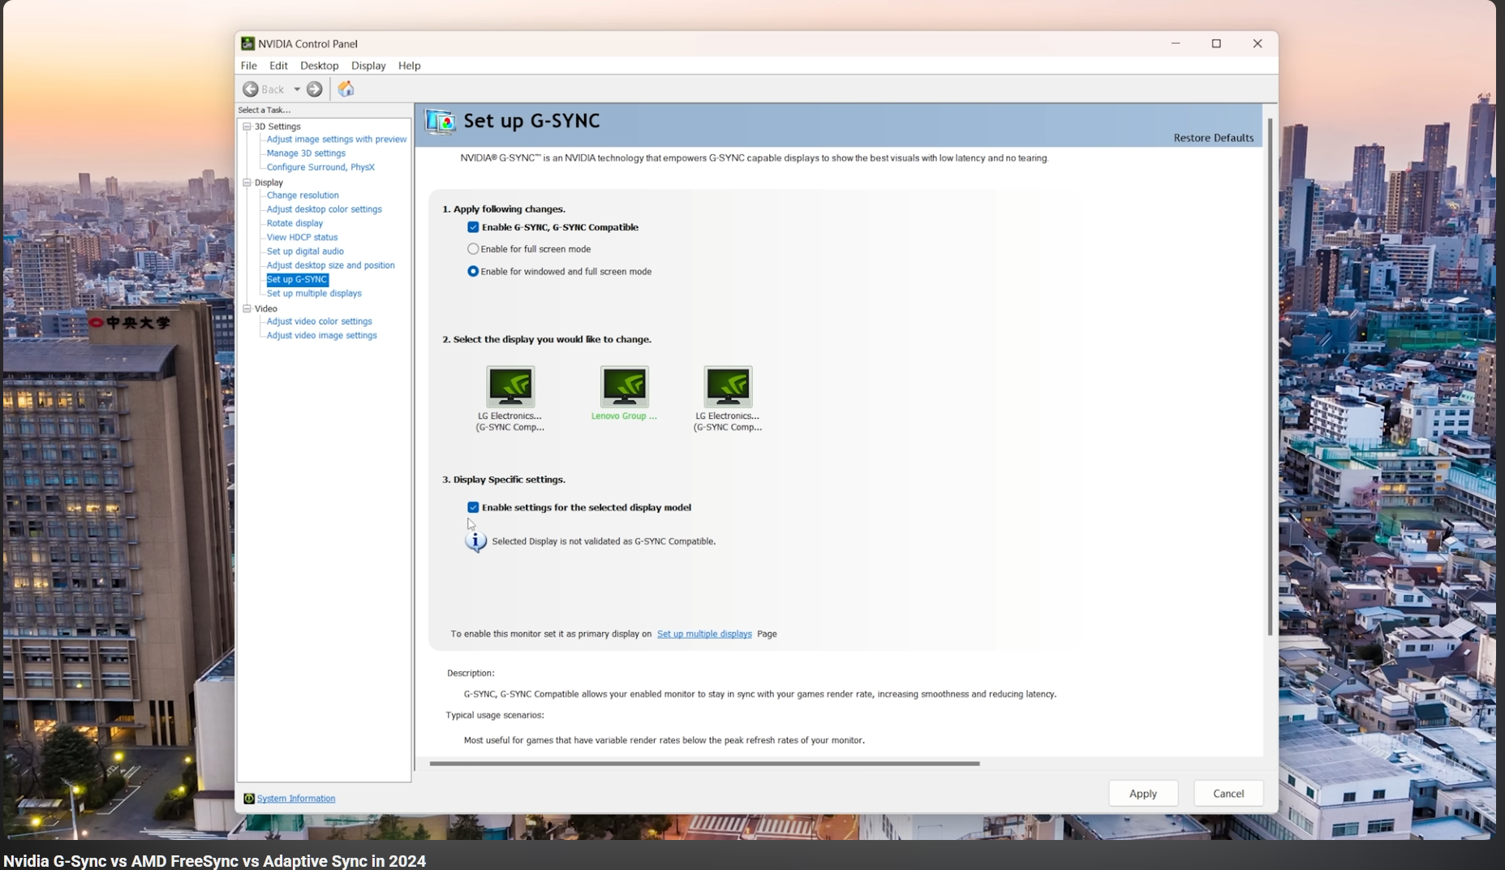Viewport: 1505px width, 870px height.
Task: Open Set up multiple displays in task tree
Action: [314, 294]
